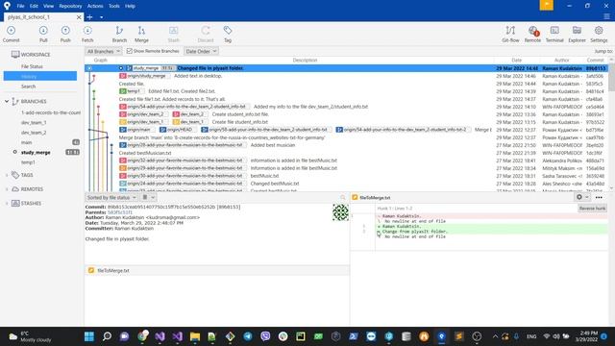Select History in Workspace
The height and width of the screenshot is (346, 615).
coord(40,76)
